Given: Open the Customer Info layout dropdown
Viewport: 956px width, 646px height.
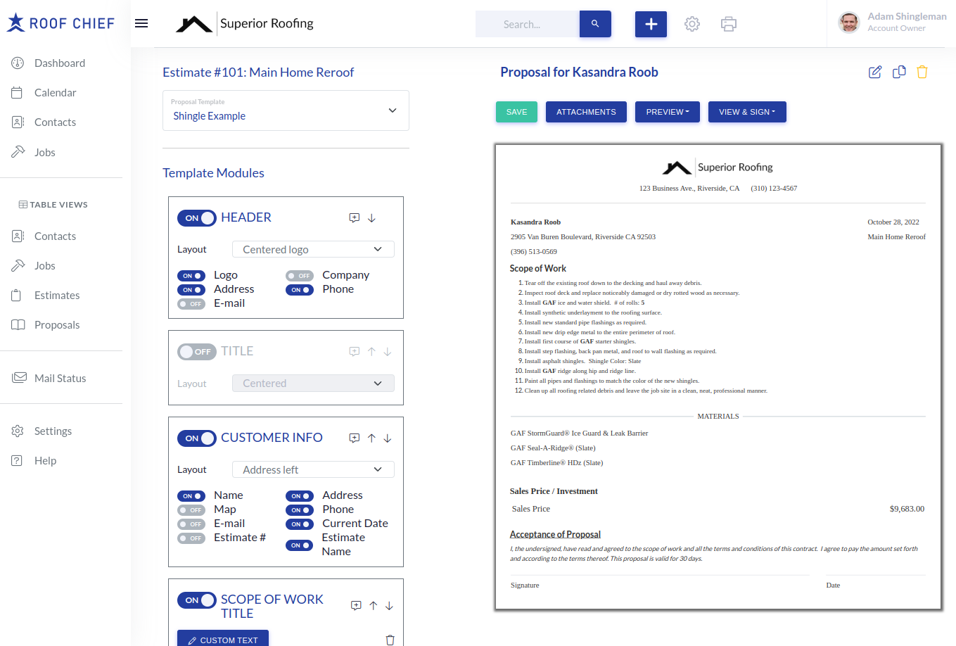Looking at the screenshot, I should click(x=312, y=469).
